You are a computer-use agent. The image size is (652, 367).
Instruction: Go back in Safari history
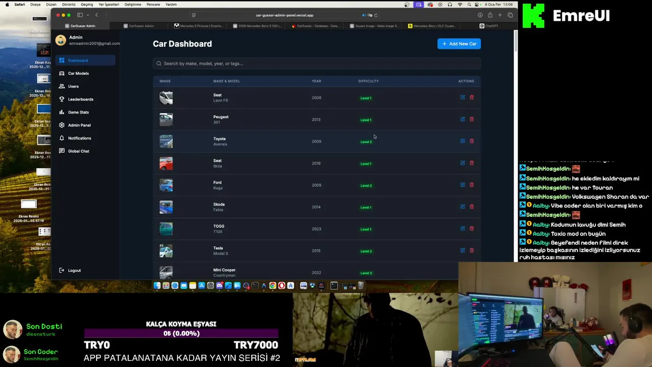pyautogui.click(x=97, y=15)
